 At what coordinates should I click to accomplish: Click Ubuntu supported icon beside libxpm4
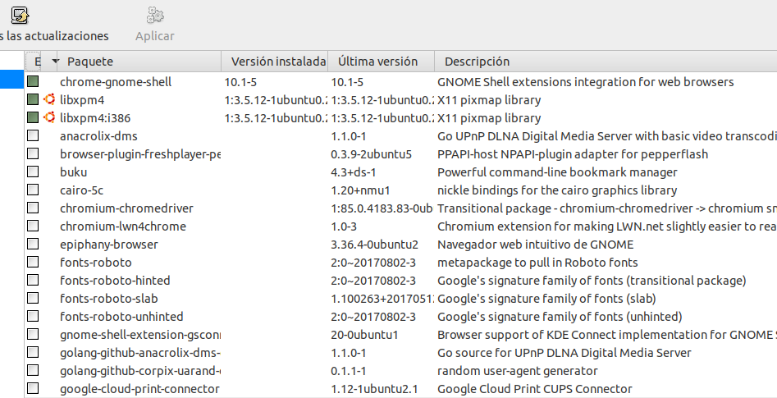[x=49, y=100]
